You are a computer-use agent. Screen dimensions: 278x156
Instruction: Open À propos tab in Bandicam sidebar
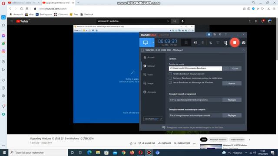click(x=149, y=92)
